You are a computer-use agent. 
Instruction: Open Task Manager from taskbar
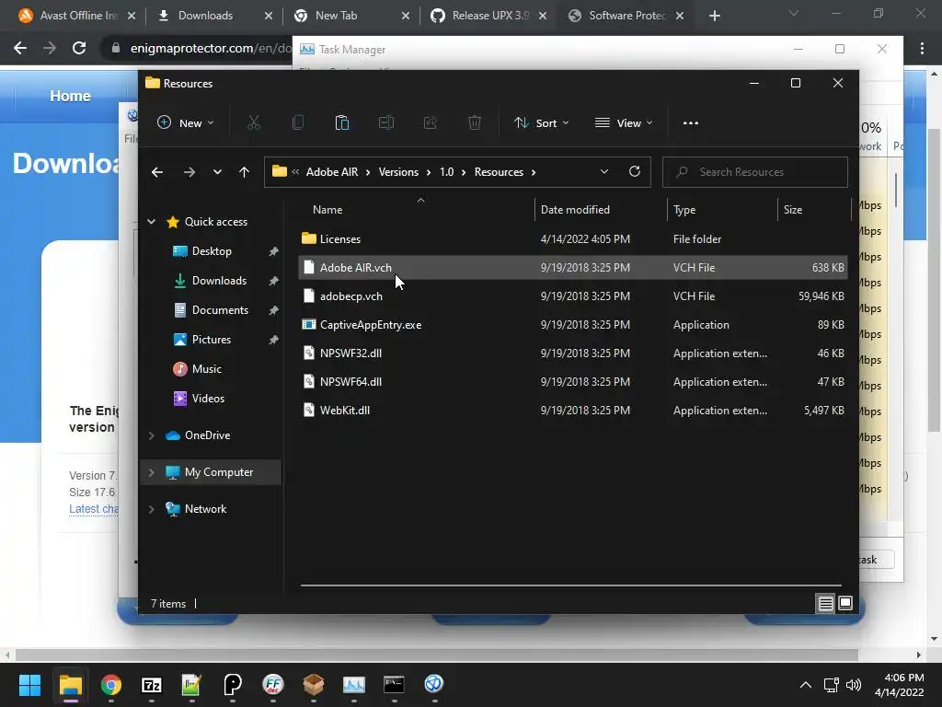pyautogui.click(x=354, y=684)
